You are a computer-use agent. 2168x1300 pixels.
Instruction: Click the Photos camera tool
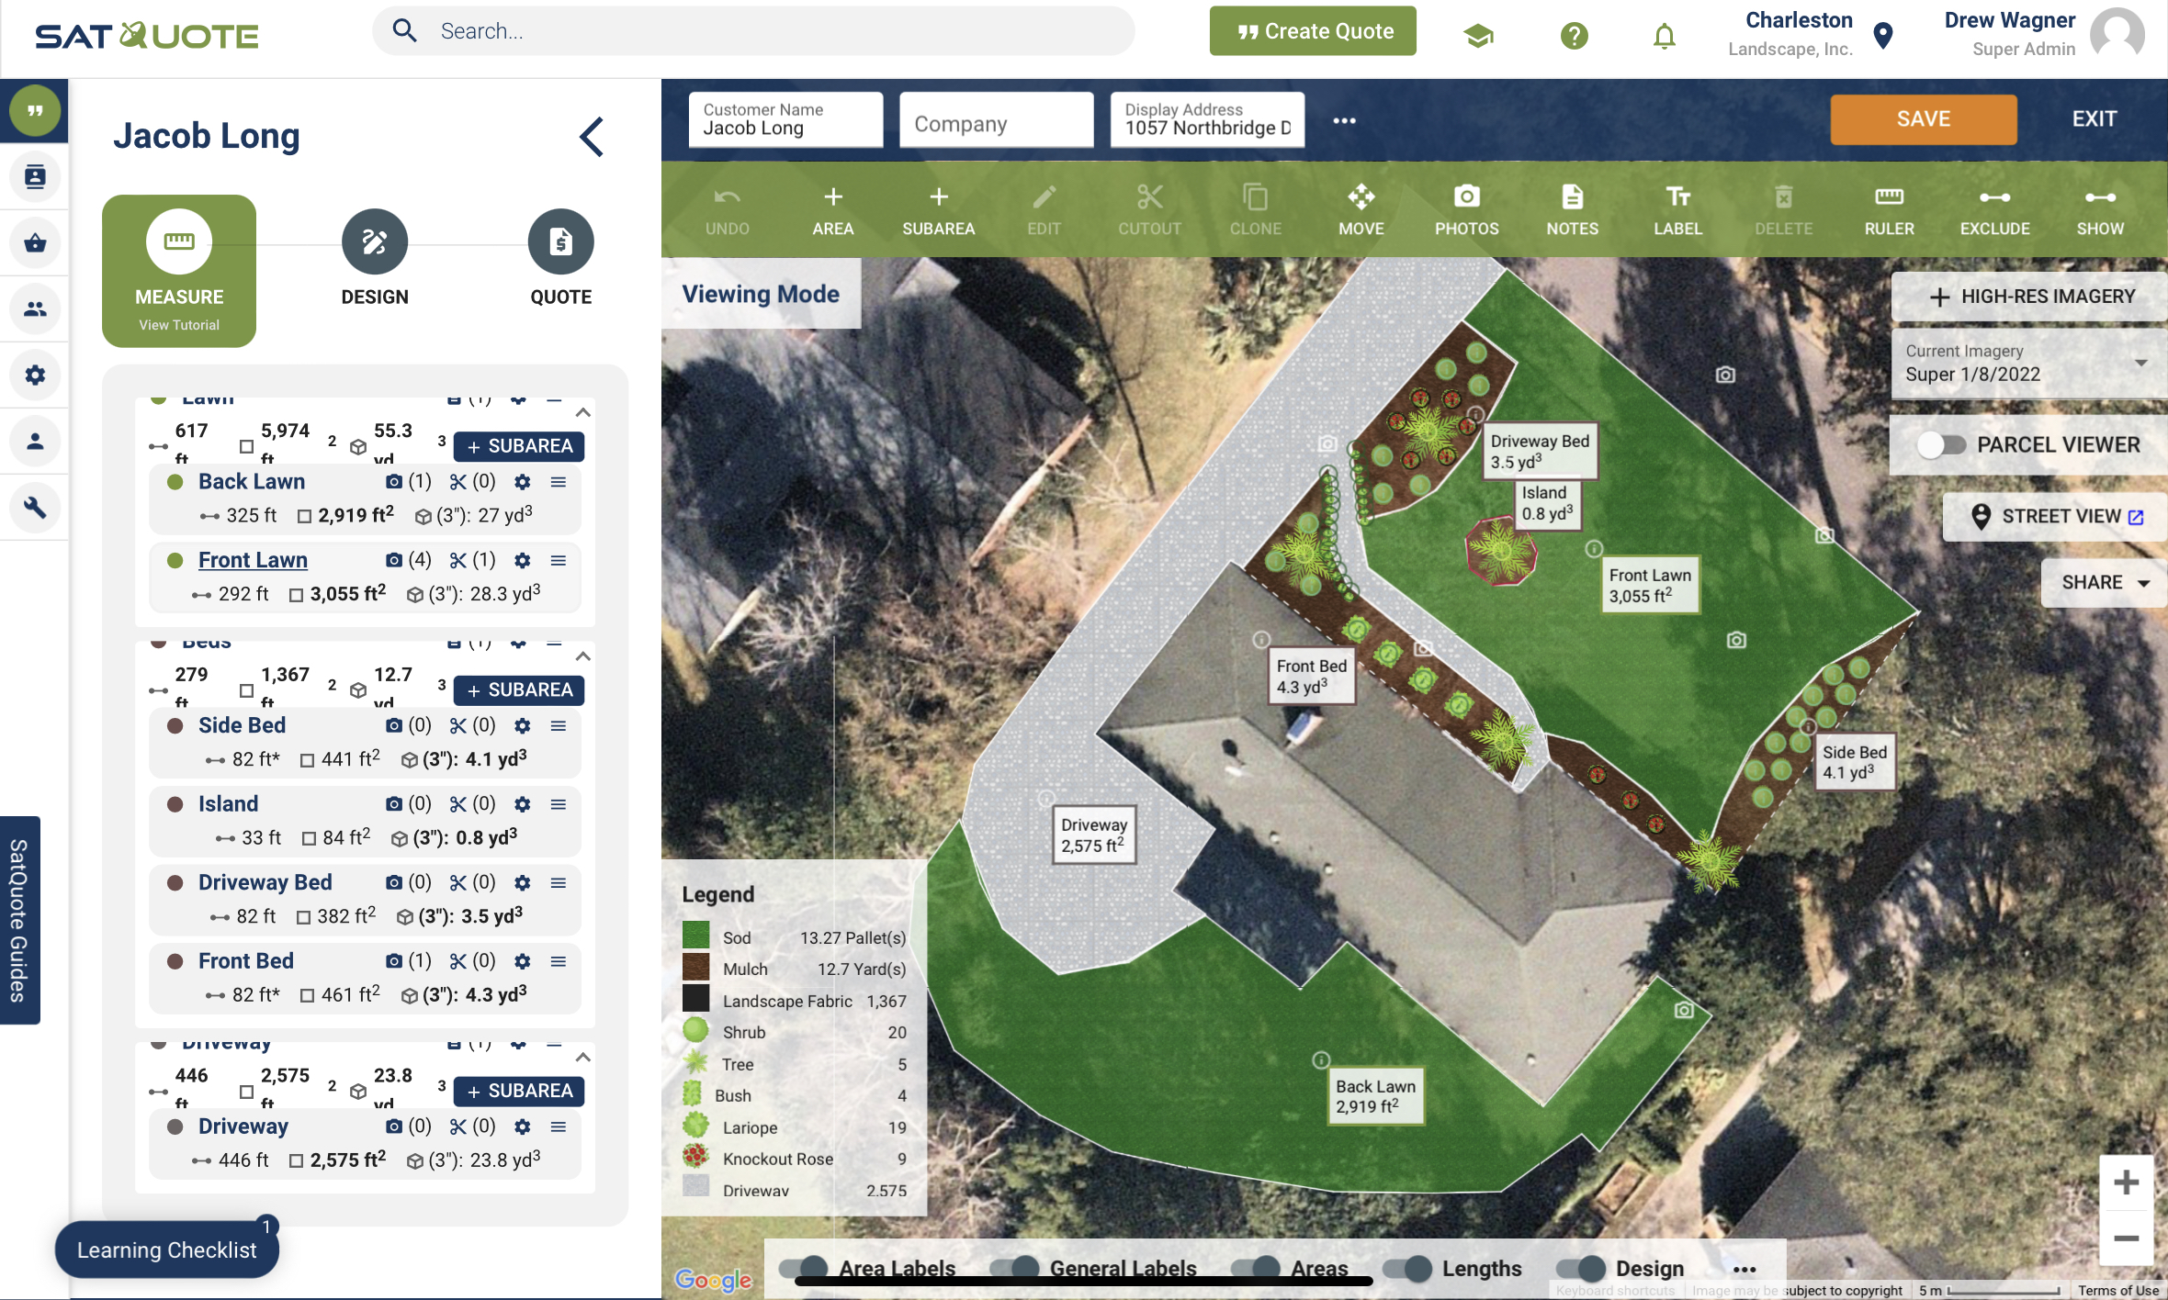(x=1466, y=209)
